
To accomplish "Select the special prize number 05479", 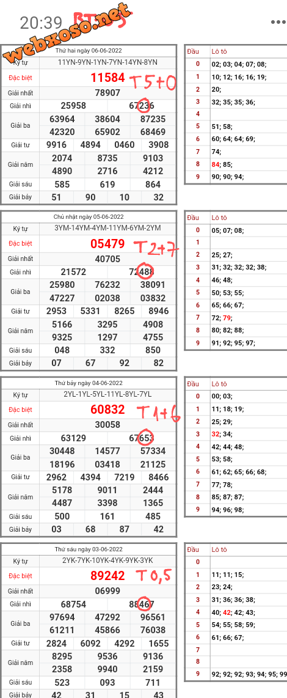I will [107, 243].
